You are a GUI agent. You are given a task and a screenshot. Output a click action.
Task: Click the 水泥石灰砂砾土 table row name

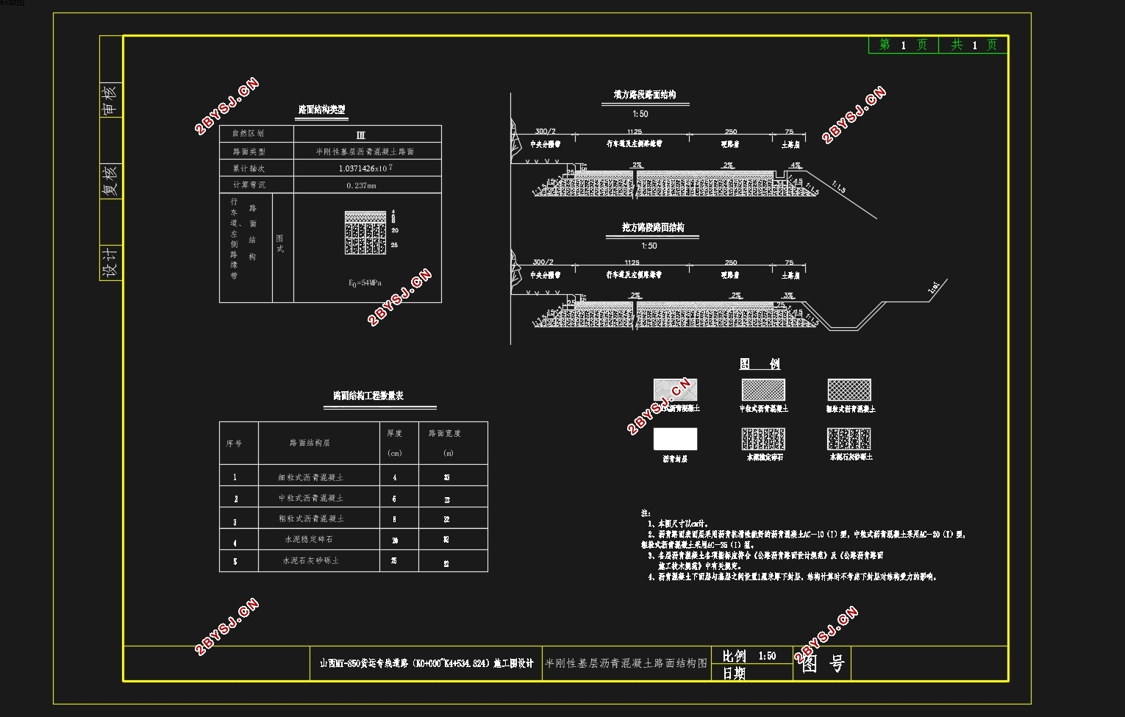(x=311, y=560)
